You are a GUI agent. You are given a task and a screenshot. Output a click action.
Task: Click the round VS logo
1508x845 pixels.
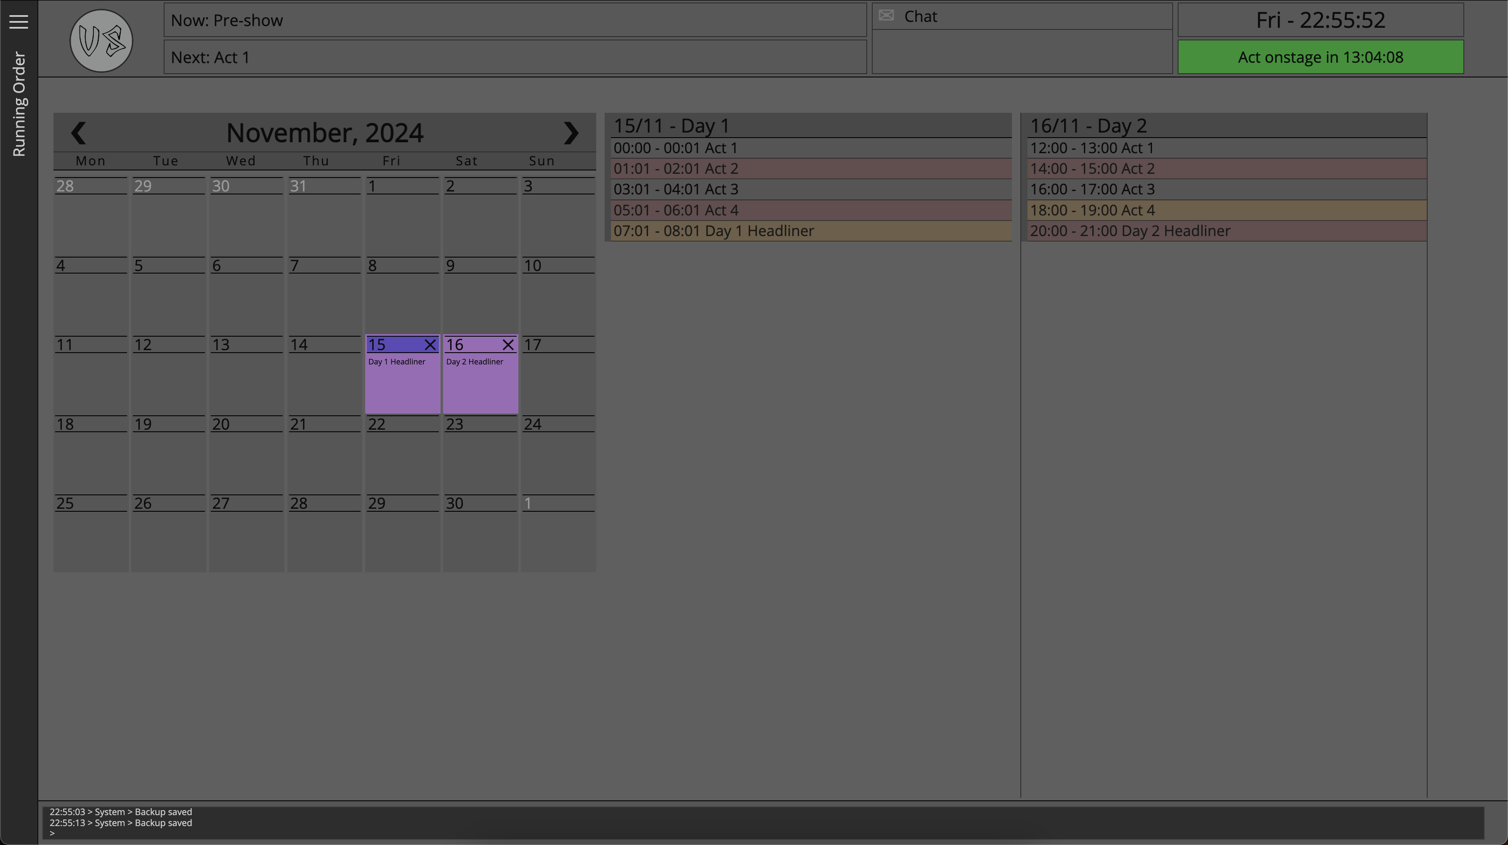tap(101, 41)
